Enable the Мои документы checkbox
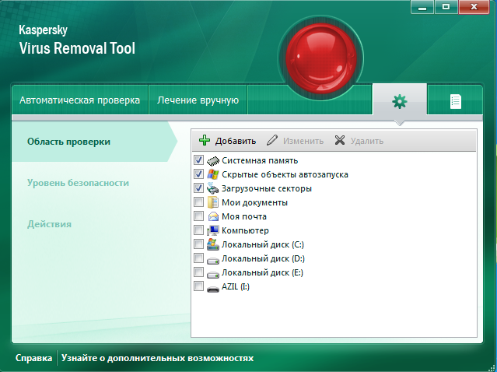This screenshot has width=497, height=372. [x=199, y=202]
